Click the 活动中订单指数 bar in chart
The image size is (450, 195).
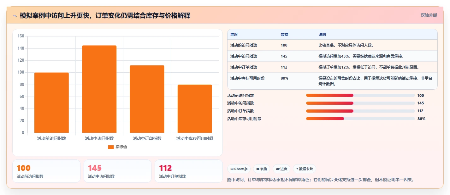[147, 99]
